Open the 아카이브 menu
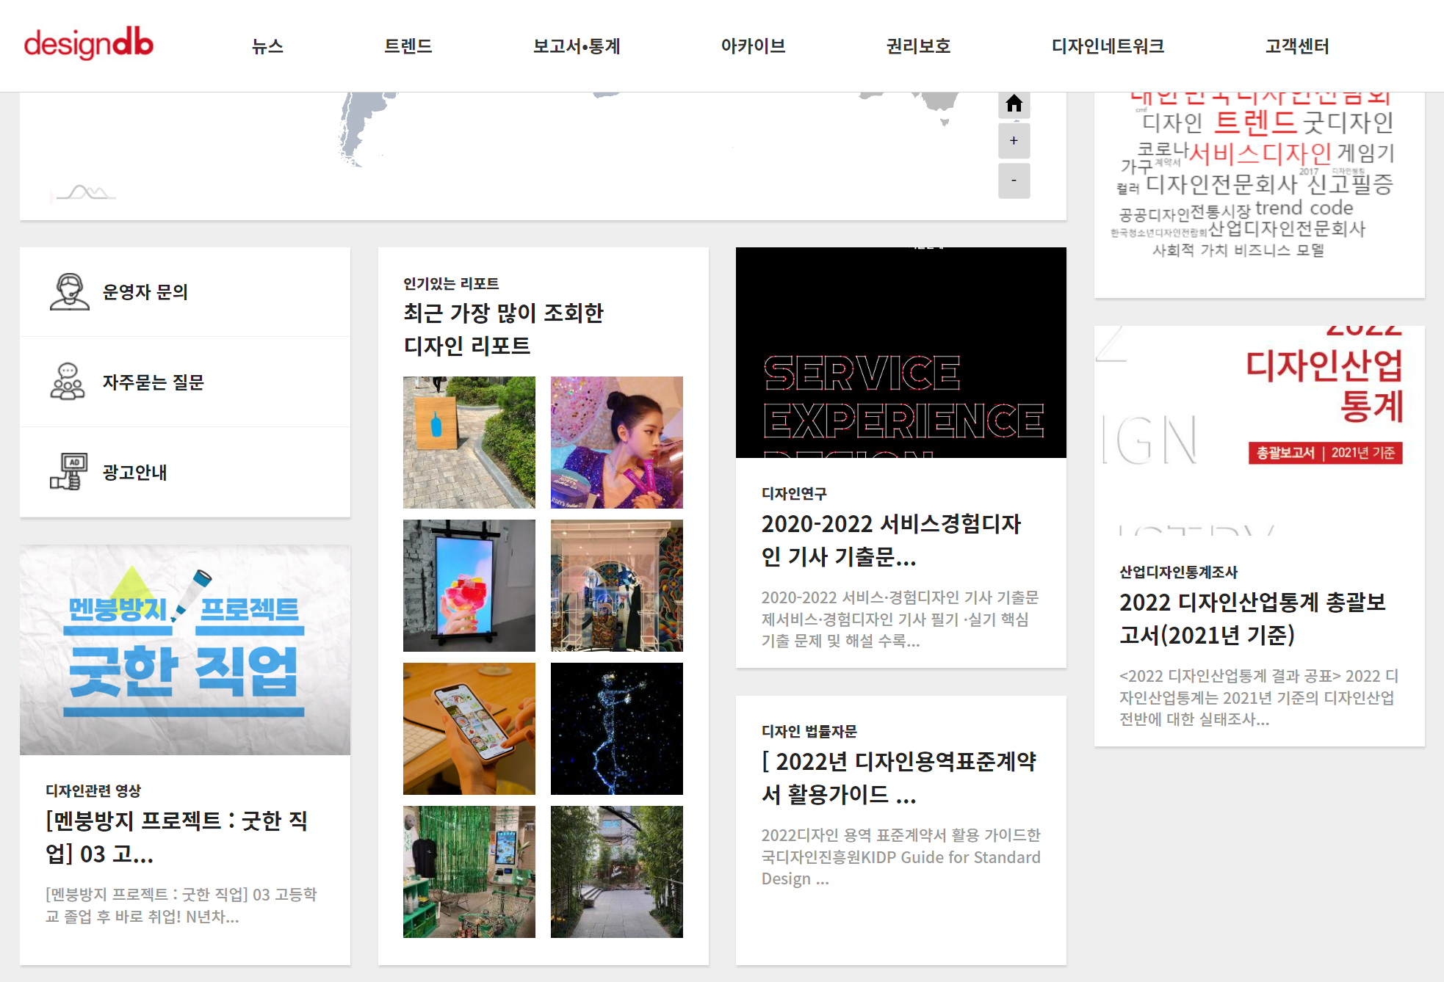1444x982 pixels. tap(753, 46)
